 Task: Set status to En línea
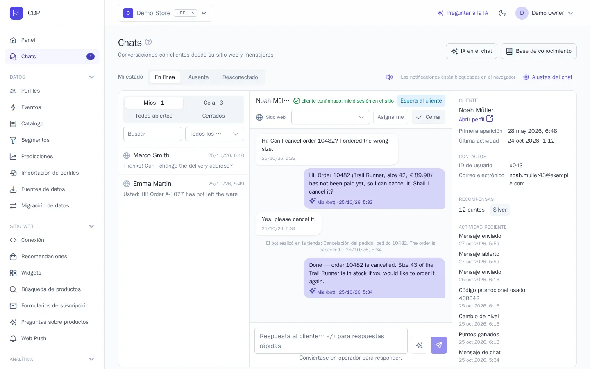(165, 77)
